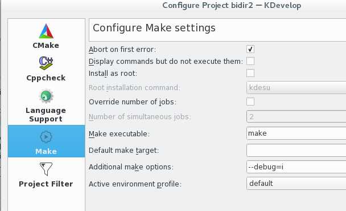Click the Language Support label text
Image resolution: width=346 pixels, height=211 pixels.
pos(46,115)
